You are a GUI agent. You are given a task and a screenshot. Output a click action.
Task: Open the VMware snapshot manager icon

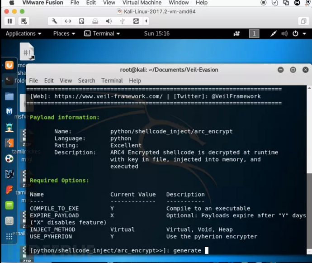(24, 21)
